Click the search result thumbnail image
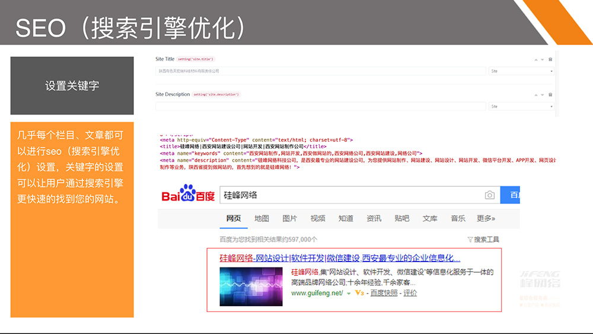593x334 pixels. coord(251,287)
